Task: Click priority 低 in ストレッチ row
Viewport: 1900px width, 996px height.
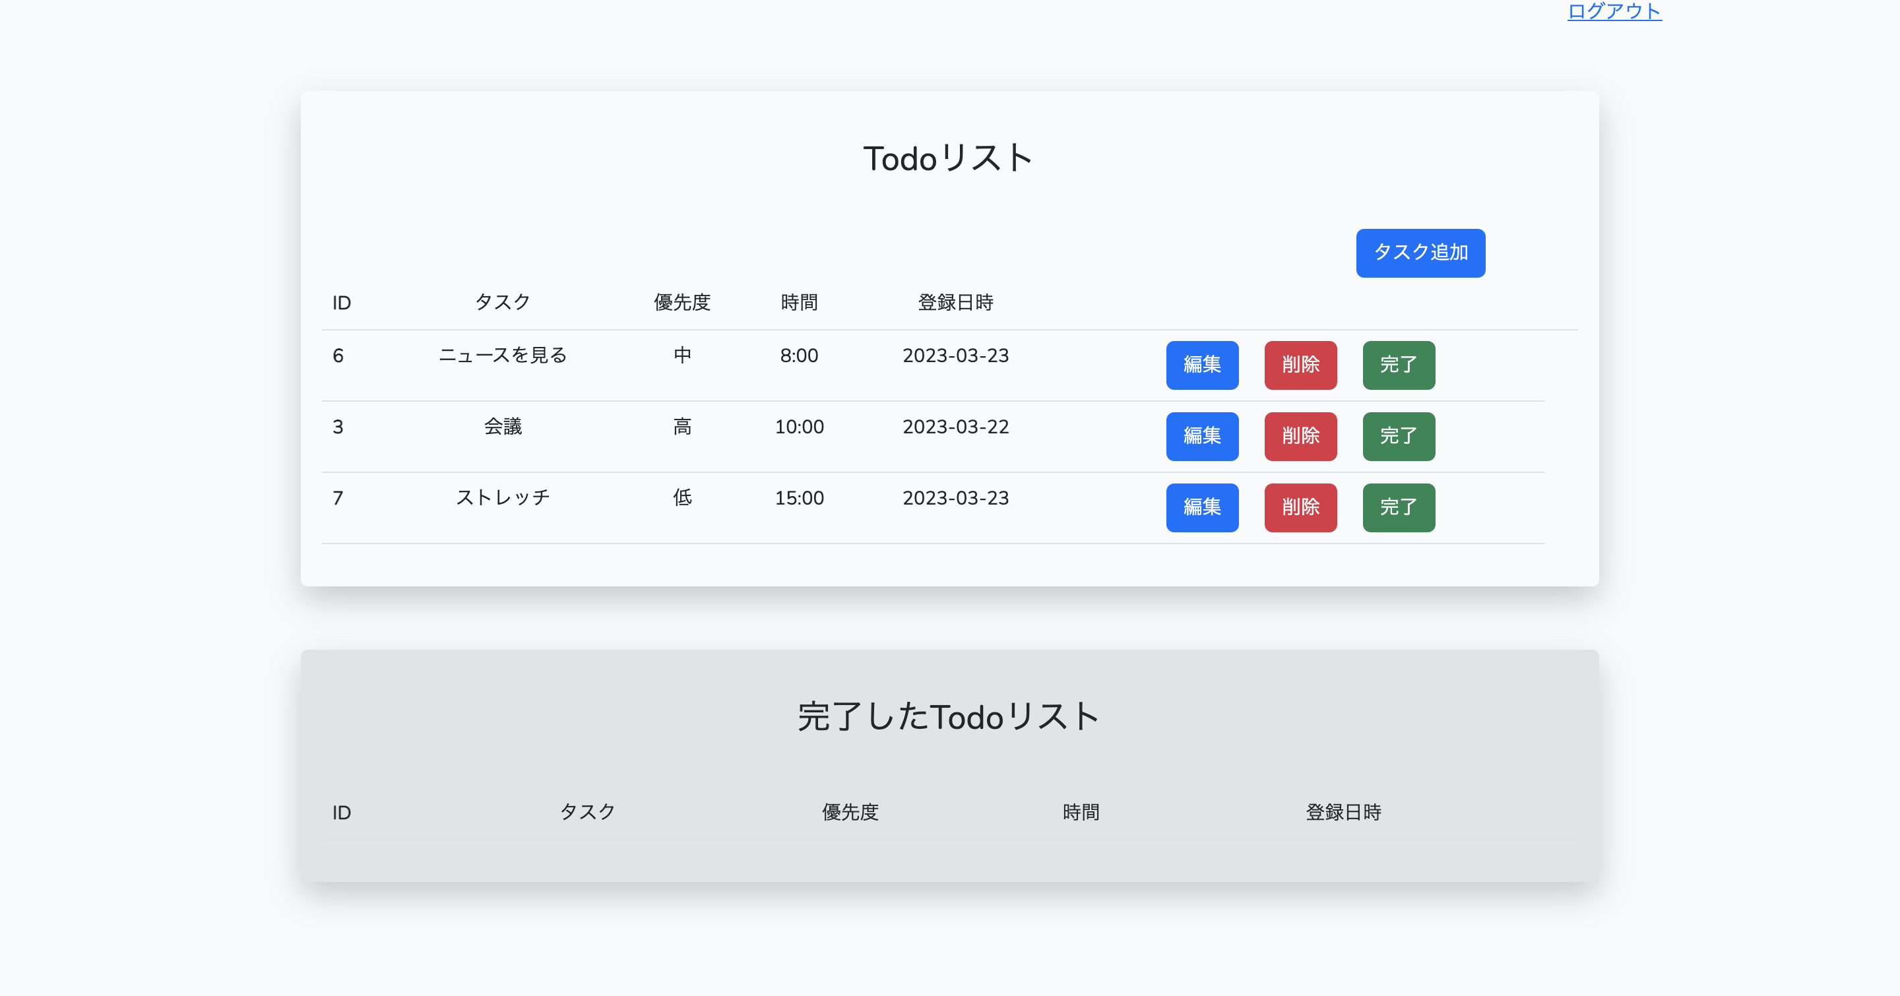Action: 681,497
